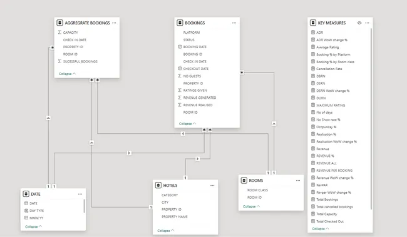Click the HOTELS table header icon
This screenshot has height=237, width=407.
pos(158,185)
